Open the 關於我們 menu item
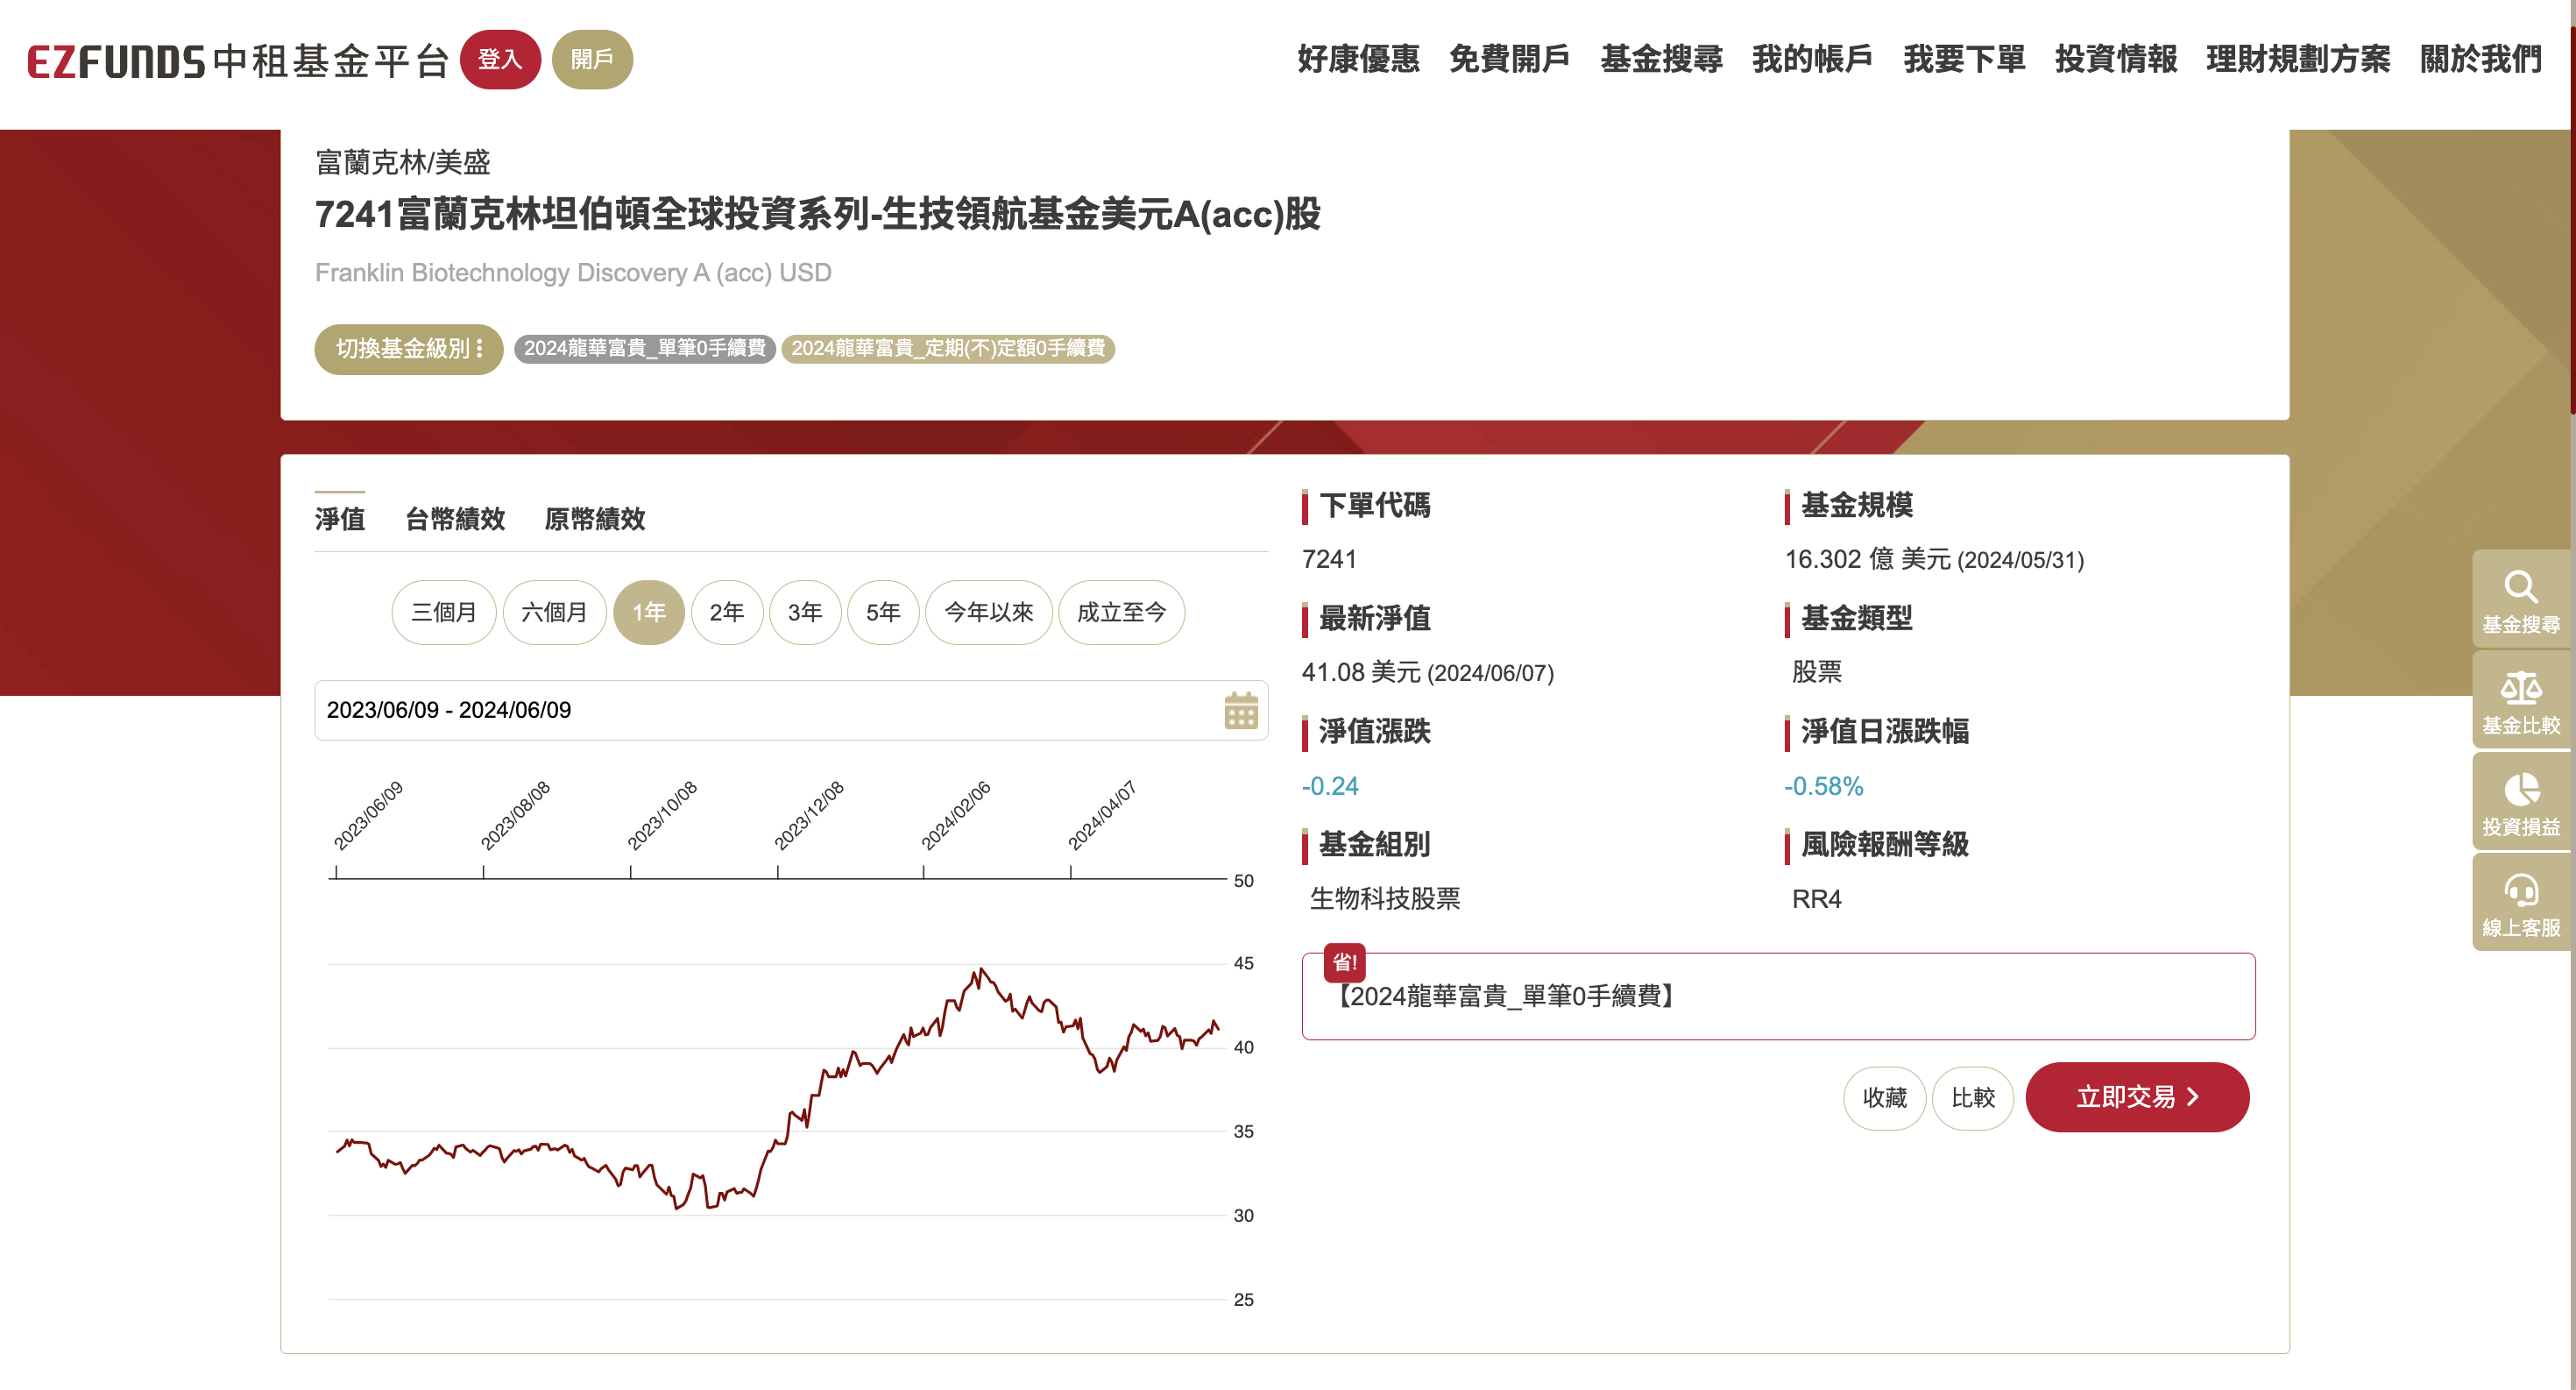The width and height of the screenshot is (2576, 1390). click(2480, 59)
